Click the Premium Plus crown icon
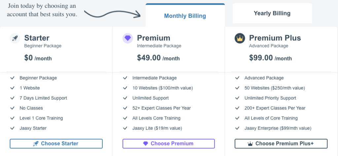 pos(240,38)
